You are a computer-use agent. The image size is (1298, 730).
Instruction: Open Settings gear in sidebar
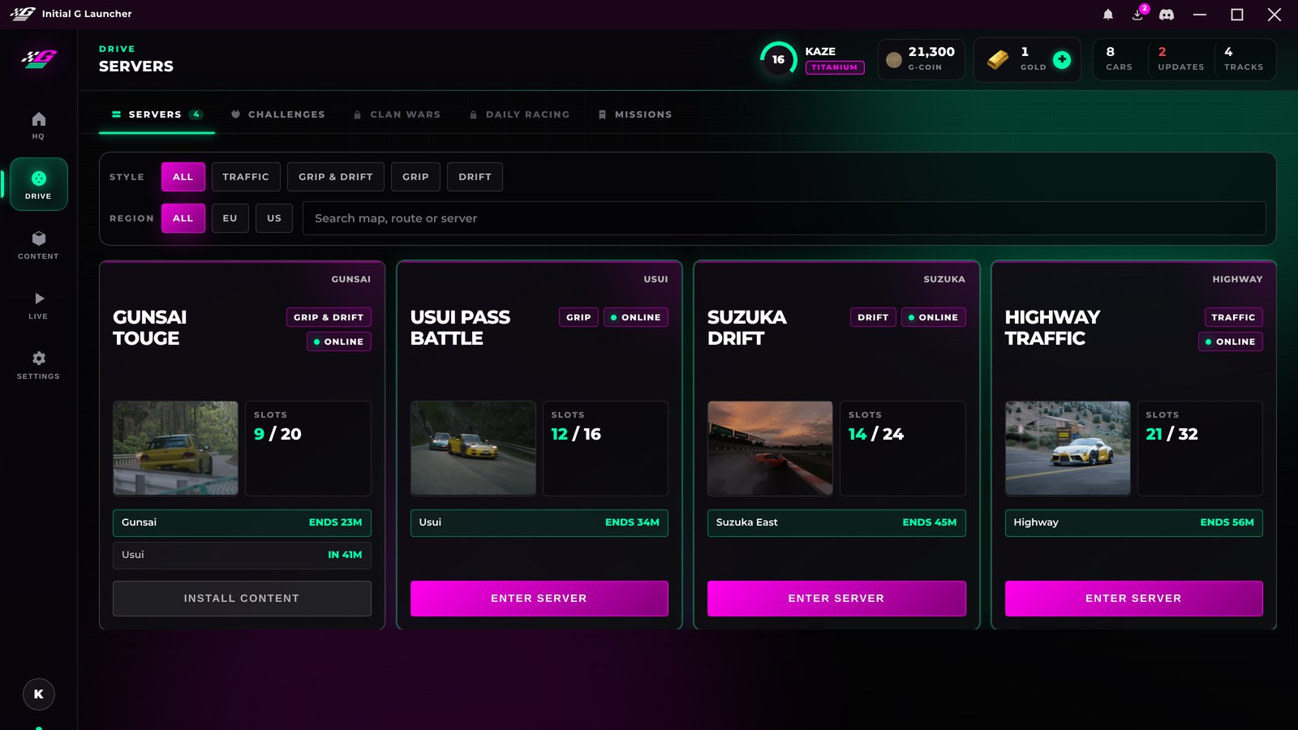[38, 365]
